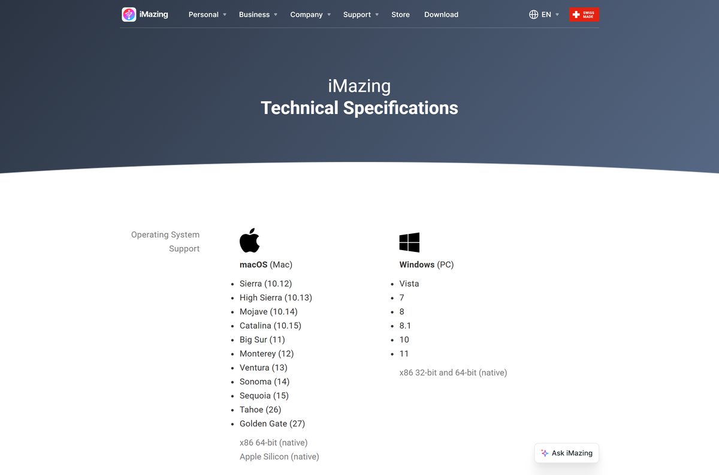Click the High Sierra (10.13) item
The image size is (719, 475).
pos(276,297)
